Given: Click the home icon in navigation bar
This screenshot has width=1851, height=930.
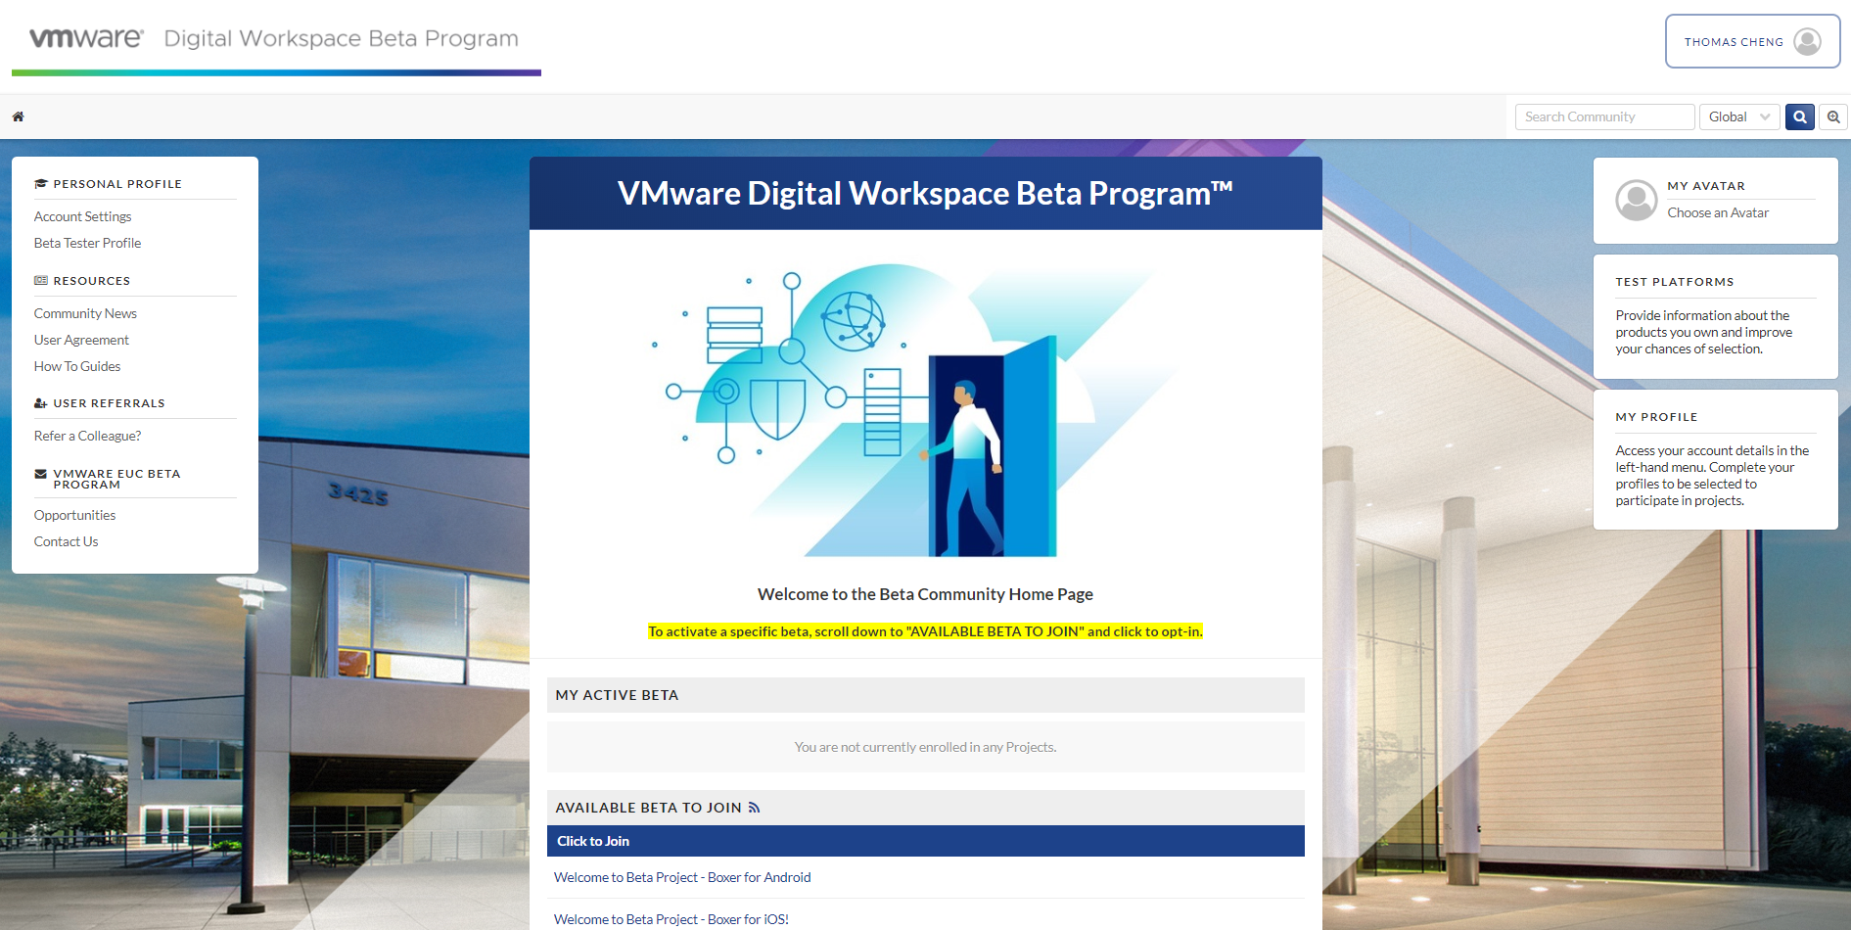Looking at the screenshot, I should (18, 116).
